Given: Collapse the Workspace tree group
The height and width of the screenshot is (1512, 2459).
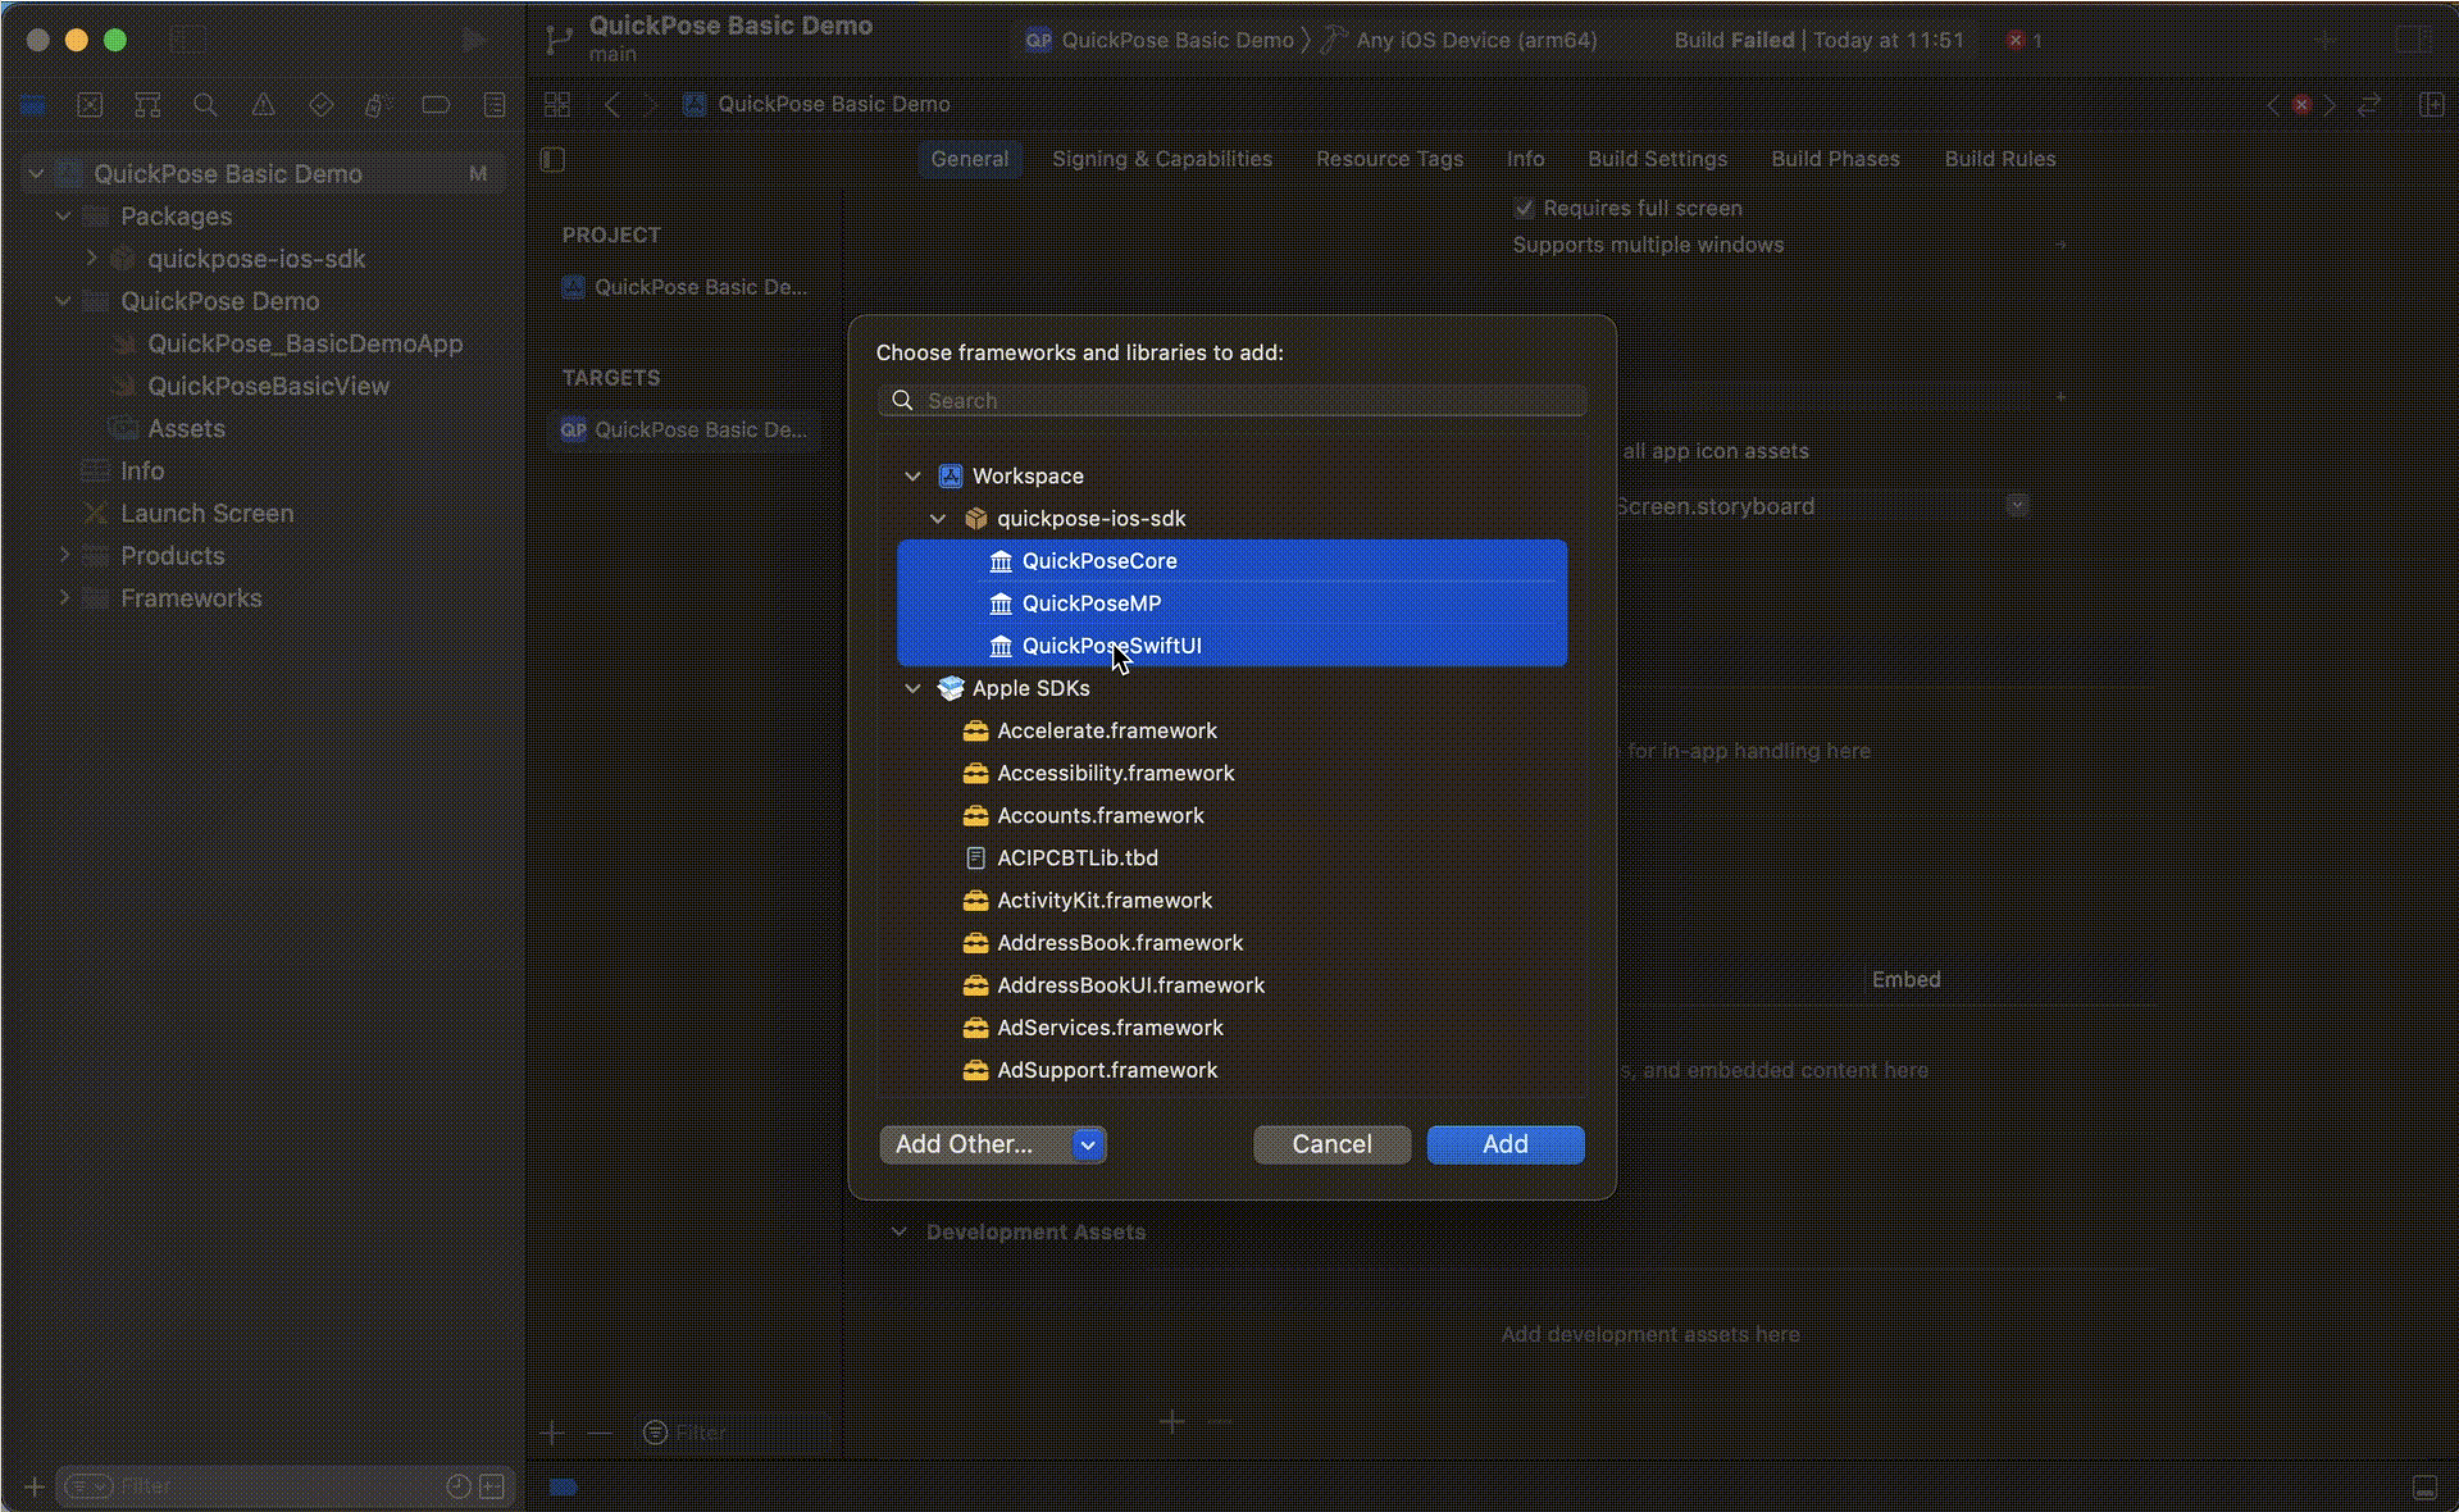Looking at the screenshot, I should coord(912,476).
